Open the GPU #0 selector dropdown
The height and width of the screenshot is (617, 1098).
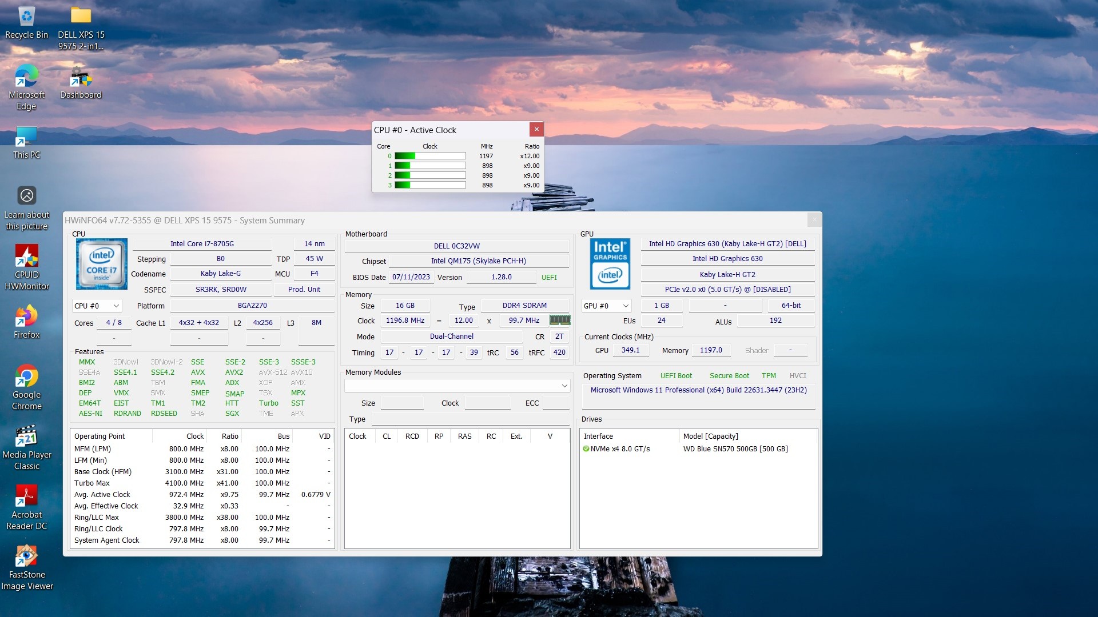pyautogui.click(x=606, y=306)
